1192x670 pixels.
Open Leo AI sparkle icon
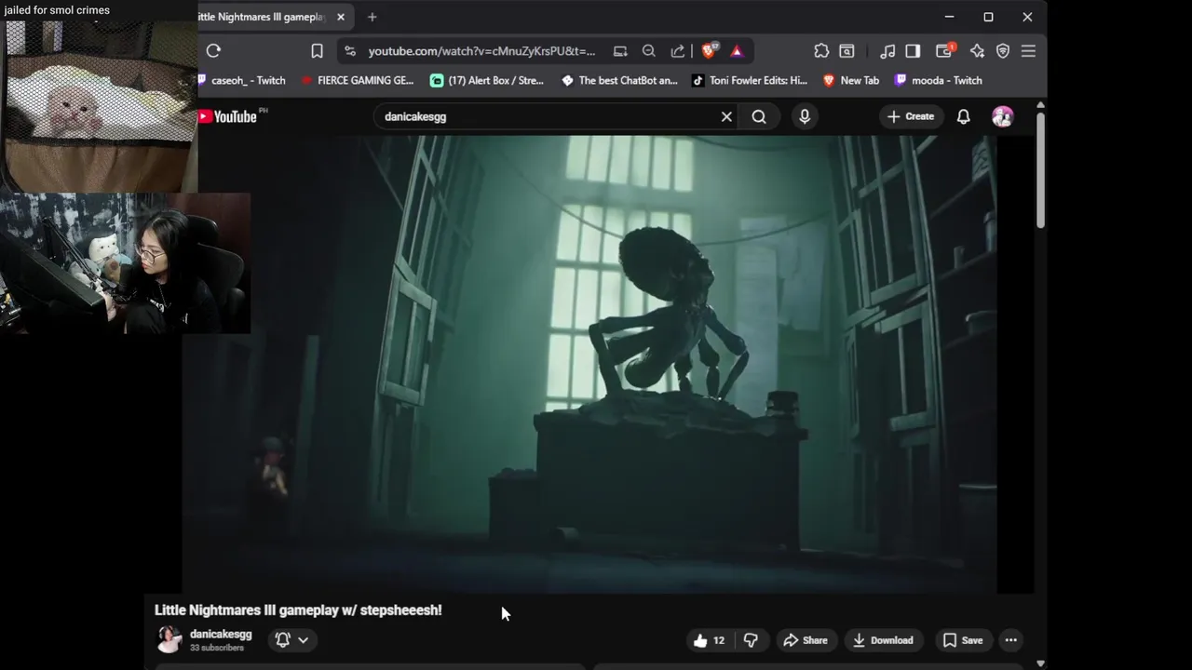coord(977,51)
